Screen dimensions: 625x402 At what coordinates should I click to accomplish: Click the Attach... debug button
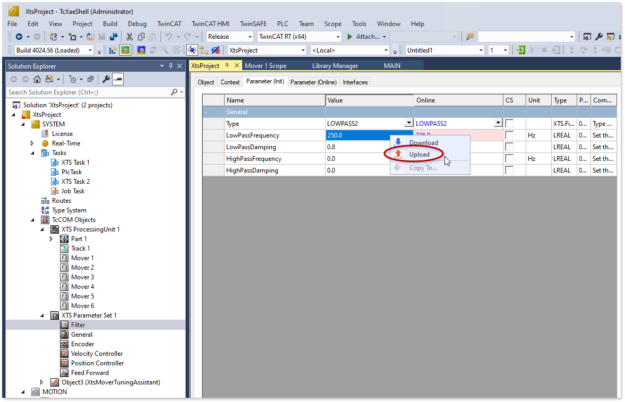click(366, 37)
